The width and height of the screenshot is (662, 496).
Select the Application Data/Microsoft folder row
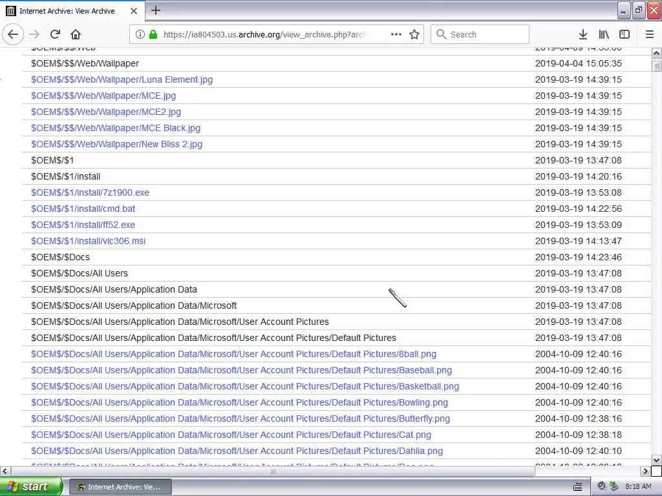[x=336, y=305]
